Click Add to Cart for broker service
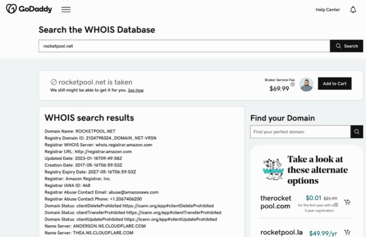Viewport: 366px width, 237px height. click(334, 84)
